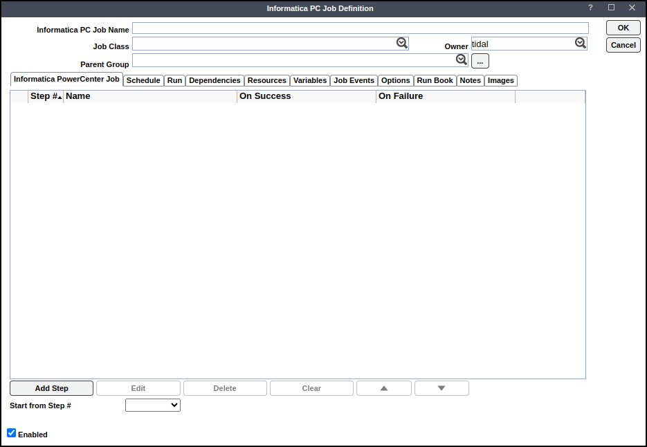The width and height of the screenshot is (647, 447).
Task: Click the Owner field containing tidal
Action: point(529,44)
